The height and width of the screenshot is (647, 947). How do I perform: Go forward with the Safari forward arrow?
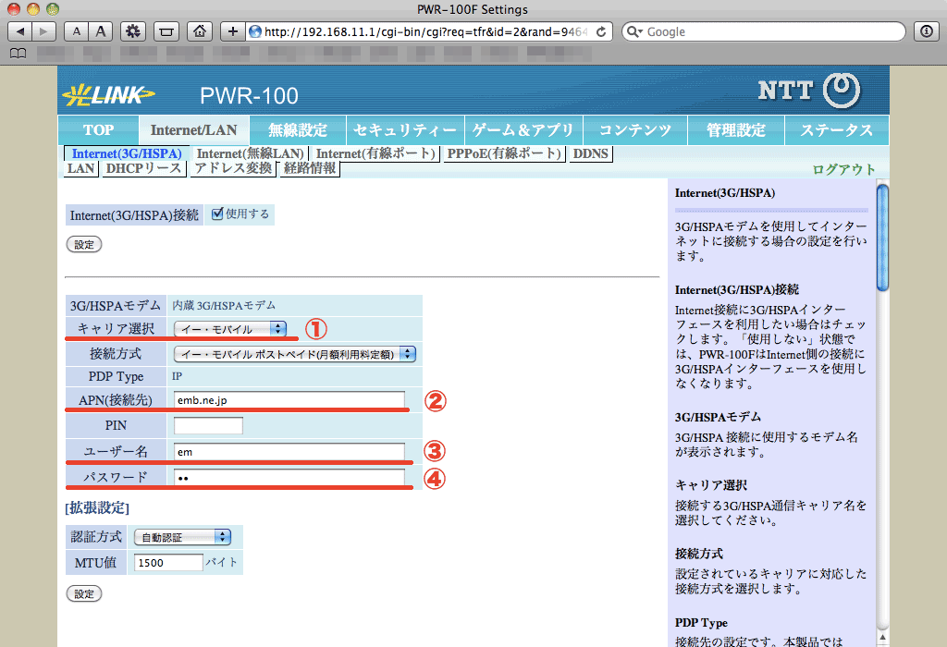43,31
